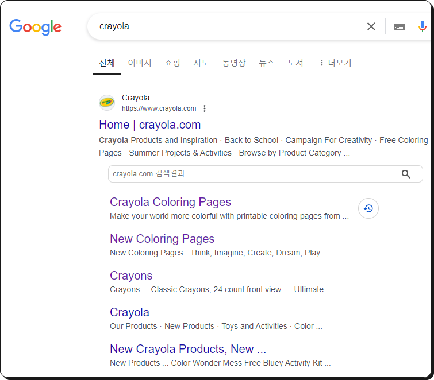Click the Crayola site favicon
Viewport: 434px width, 380px height.
pos(107,103)
